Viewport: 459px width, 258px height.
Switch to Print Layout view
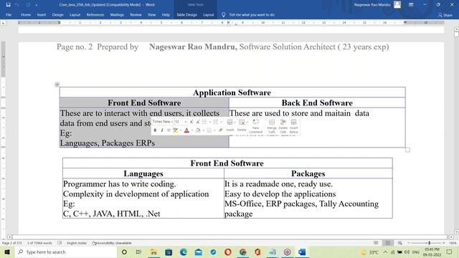[x=388, y=243]
